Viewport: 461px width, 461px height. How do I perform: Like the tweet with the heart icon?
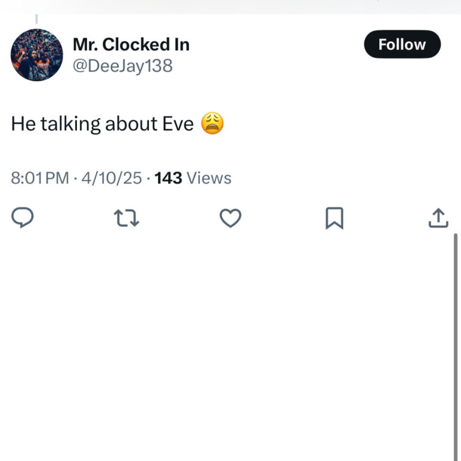pos(230,217)
